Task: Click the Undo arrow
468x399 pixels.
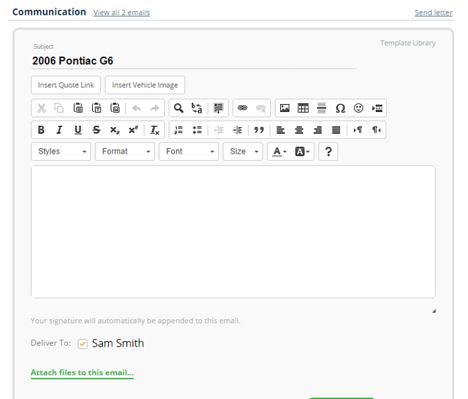Action: coord(136,108)
